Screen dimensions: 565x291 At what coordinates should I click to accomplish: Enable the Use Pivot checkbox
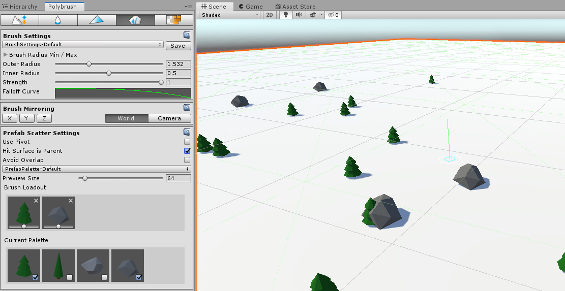187,142
